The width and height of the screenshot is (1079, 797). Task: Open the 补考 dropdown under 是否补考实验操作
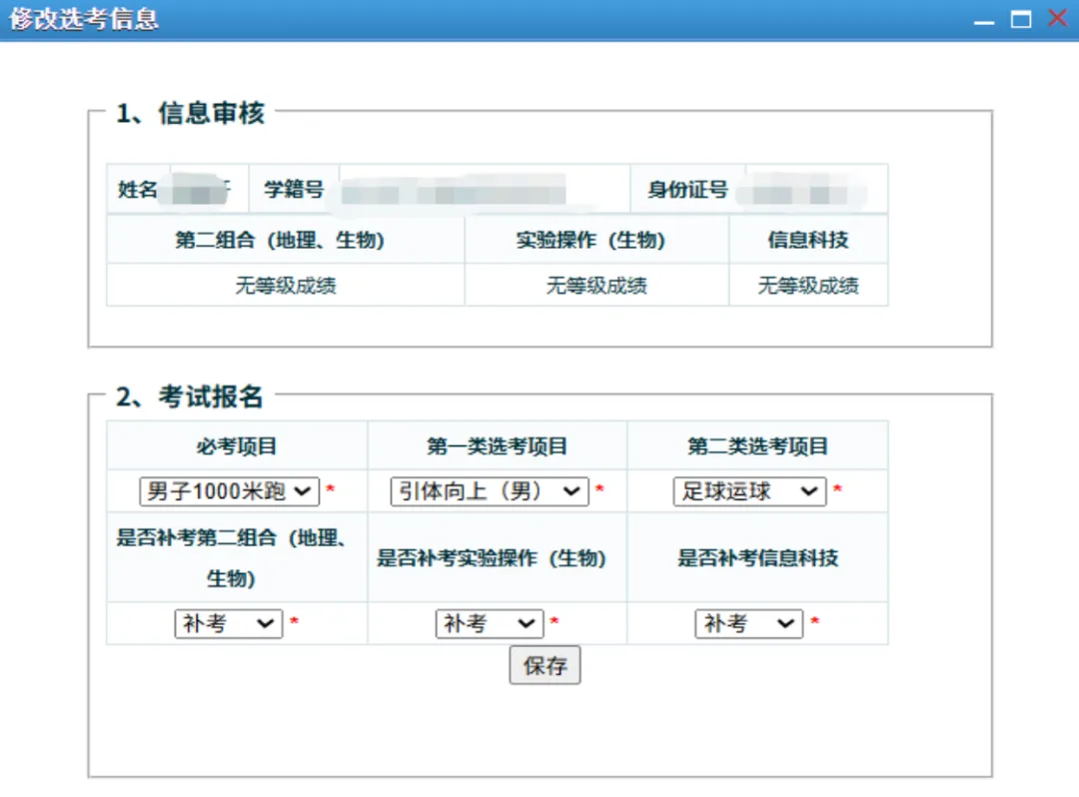click(x=489, y=623)
